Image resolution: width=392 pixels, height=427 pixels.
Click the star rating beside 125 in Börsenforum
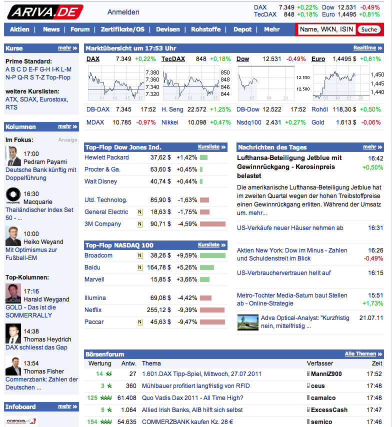pyautogui.click(x=106, y=398)
